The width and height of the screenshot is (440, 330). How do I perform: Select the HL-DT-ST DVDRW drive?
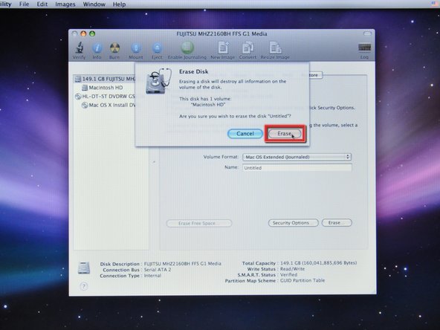click(x=106, y=97)
